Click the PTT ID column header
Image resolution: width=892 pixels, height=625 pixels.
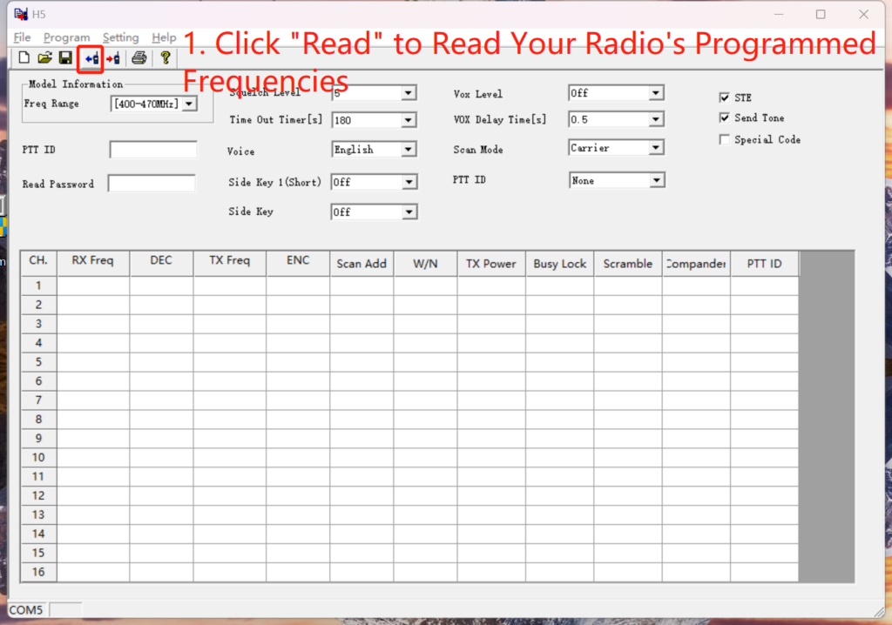[x=764, y=263]
